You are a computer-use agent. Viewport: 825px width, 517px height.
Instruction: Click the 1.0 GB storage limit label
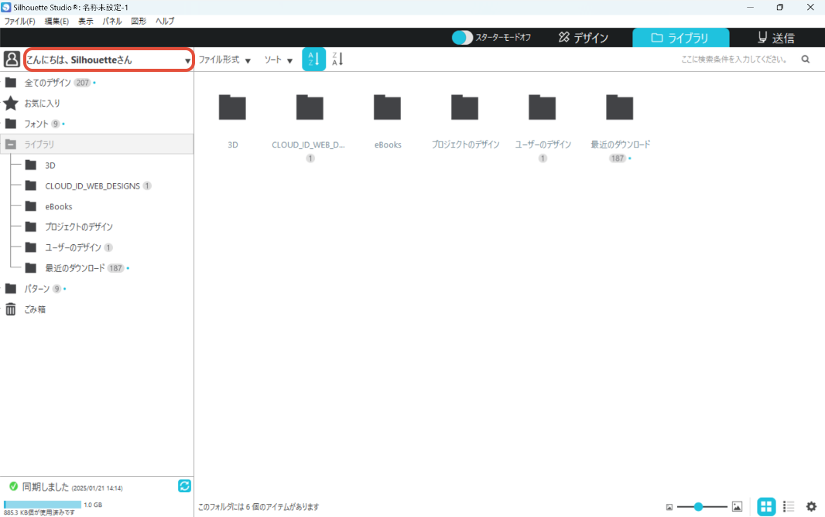[93, 505]
